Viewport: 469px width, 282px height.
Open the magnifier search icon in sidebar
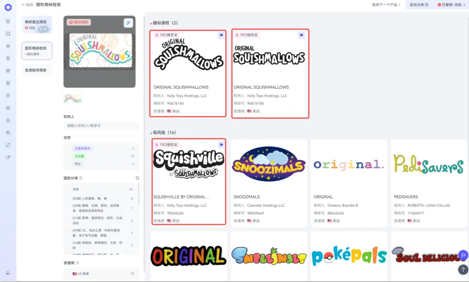coord(8,133)
